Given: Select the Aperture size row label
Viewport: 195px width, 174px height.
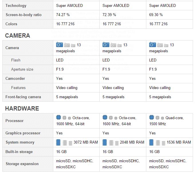Looking at the screenshot, I should [x=22, y=69].
